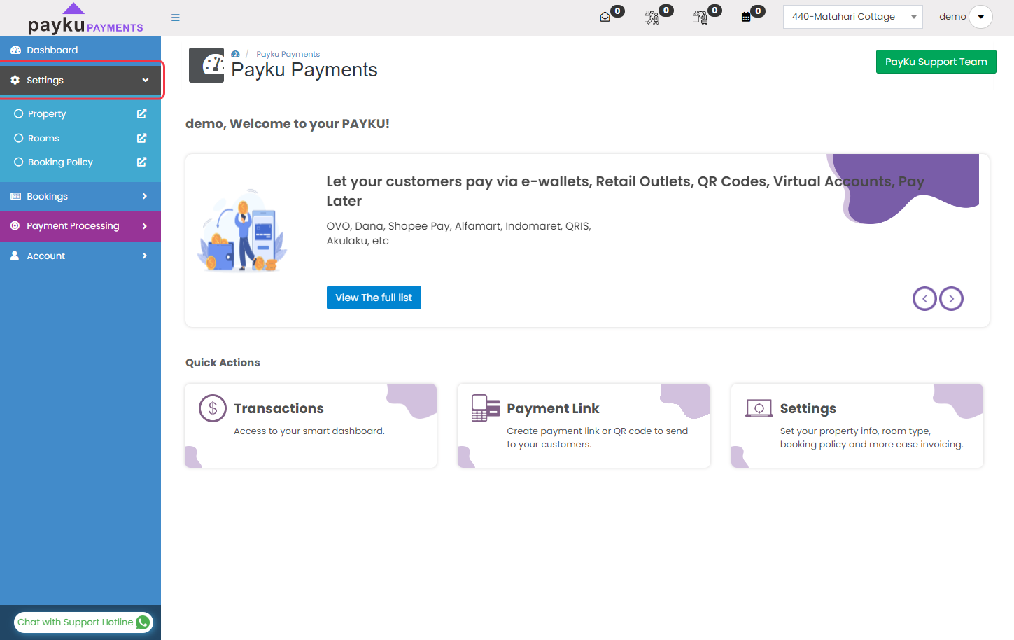Screen dimensions: 1014x640
Task: Open the calendar bookings notification icon
Action: tap(746, 17)
